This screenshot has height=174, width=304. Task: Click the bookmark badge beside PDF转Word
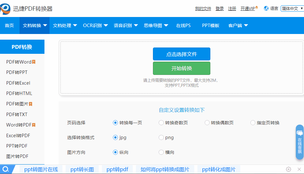click(x=34, y=62)
